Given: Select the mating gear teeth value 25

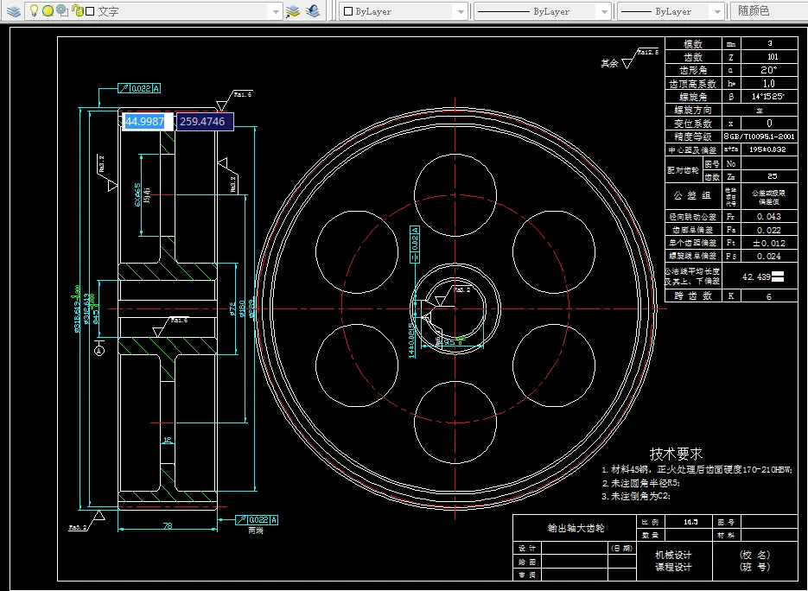Looking at the screenshot, I should pos(772,177).
